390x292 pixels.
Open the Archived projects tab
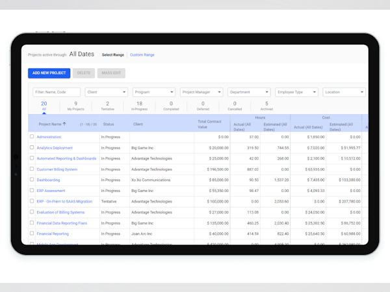tap(266, 106)
